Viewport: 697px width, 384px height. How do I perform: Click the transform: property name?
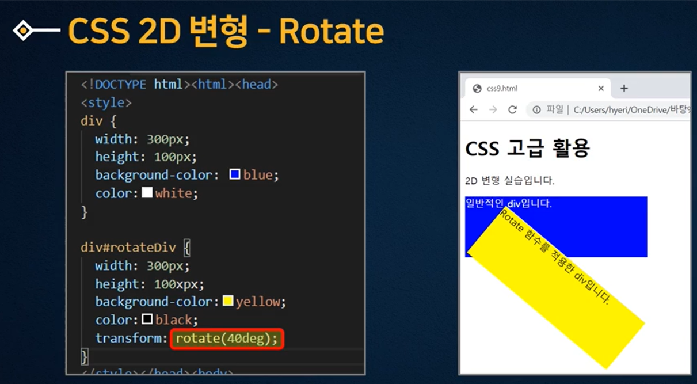[x=131, y=338]
